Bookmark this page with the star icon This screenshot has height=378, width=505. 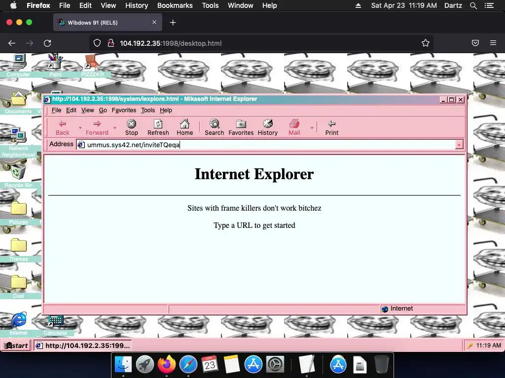coord(426,43)
